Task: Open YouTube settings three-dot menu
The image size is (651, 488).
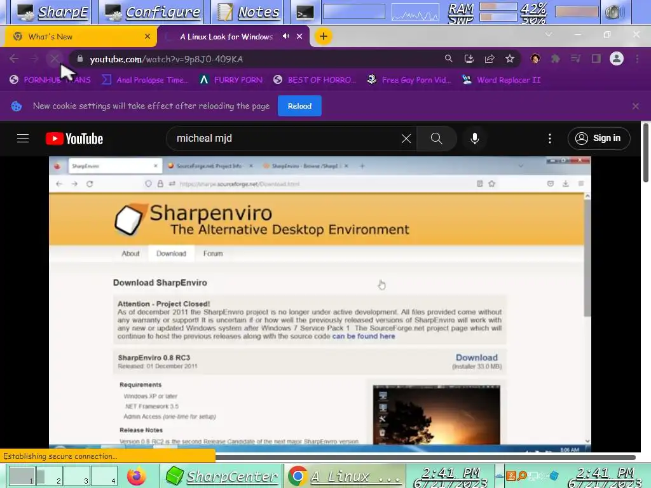Action: [x=550, y=139]
